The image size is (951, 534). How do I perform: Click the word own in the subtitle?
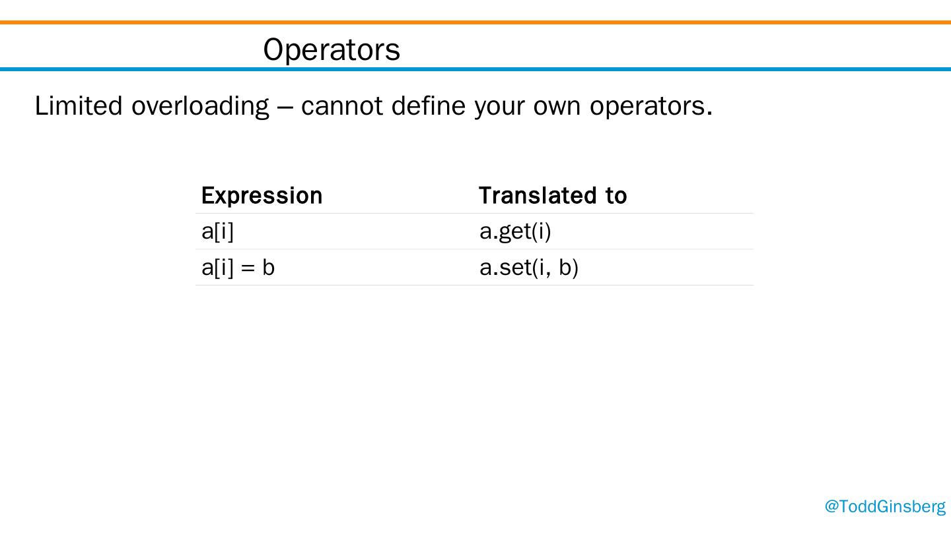(557, 106)
